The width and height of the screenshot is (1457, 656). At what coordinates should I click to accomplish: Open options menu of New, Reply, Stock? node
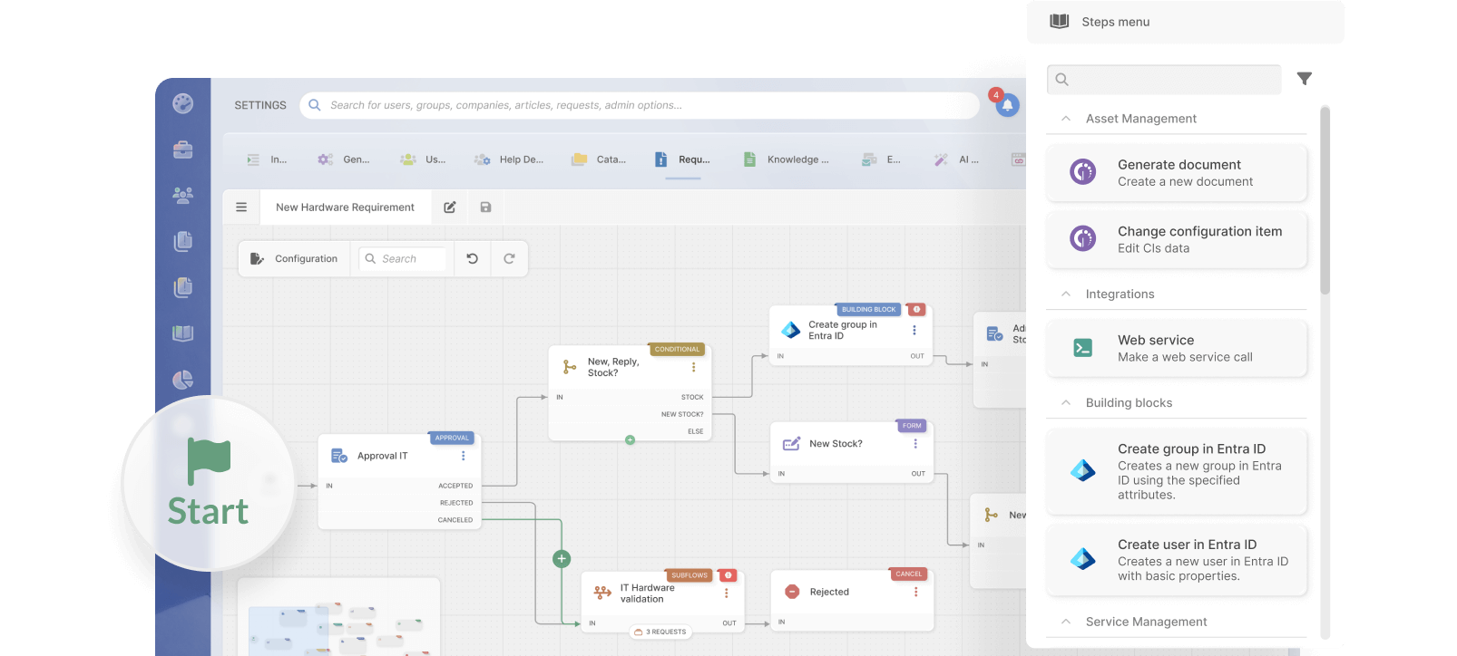[694, 368]
